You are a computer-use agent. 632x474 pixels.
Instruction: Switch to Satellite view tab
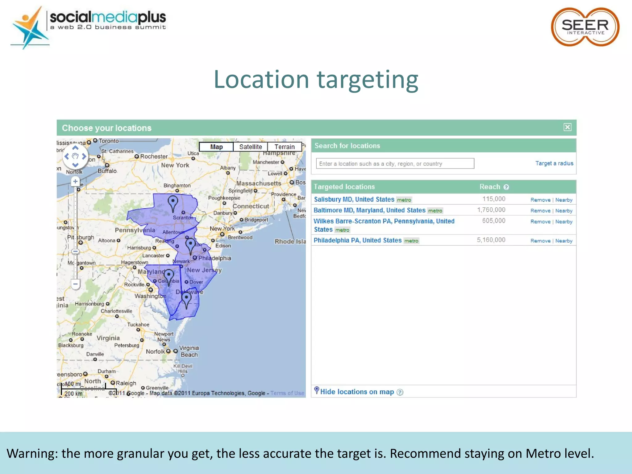pyautogui.click(x=250, y=147)
